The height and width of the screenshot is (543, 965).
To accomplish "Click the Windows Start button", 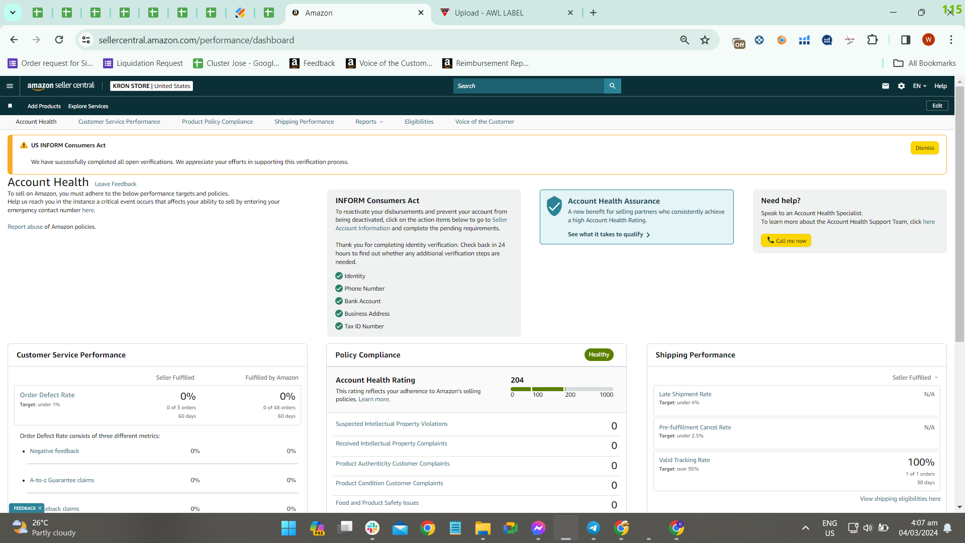I will [288, 528].
